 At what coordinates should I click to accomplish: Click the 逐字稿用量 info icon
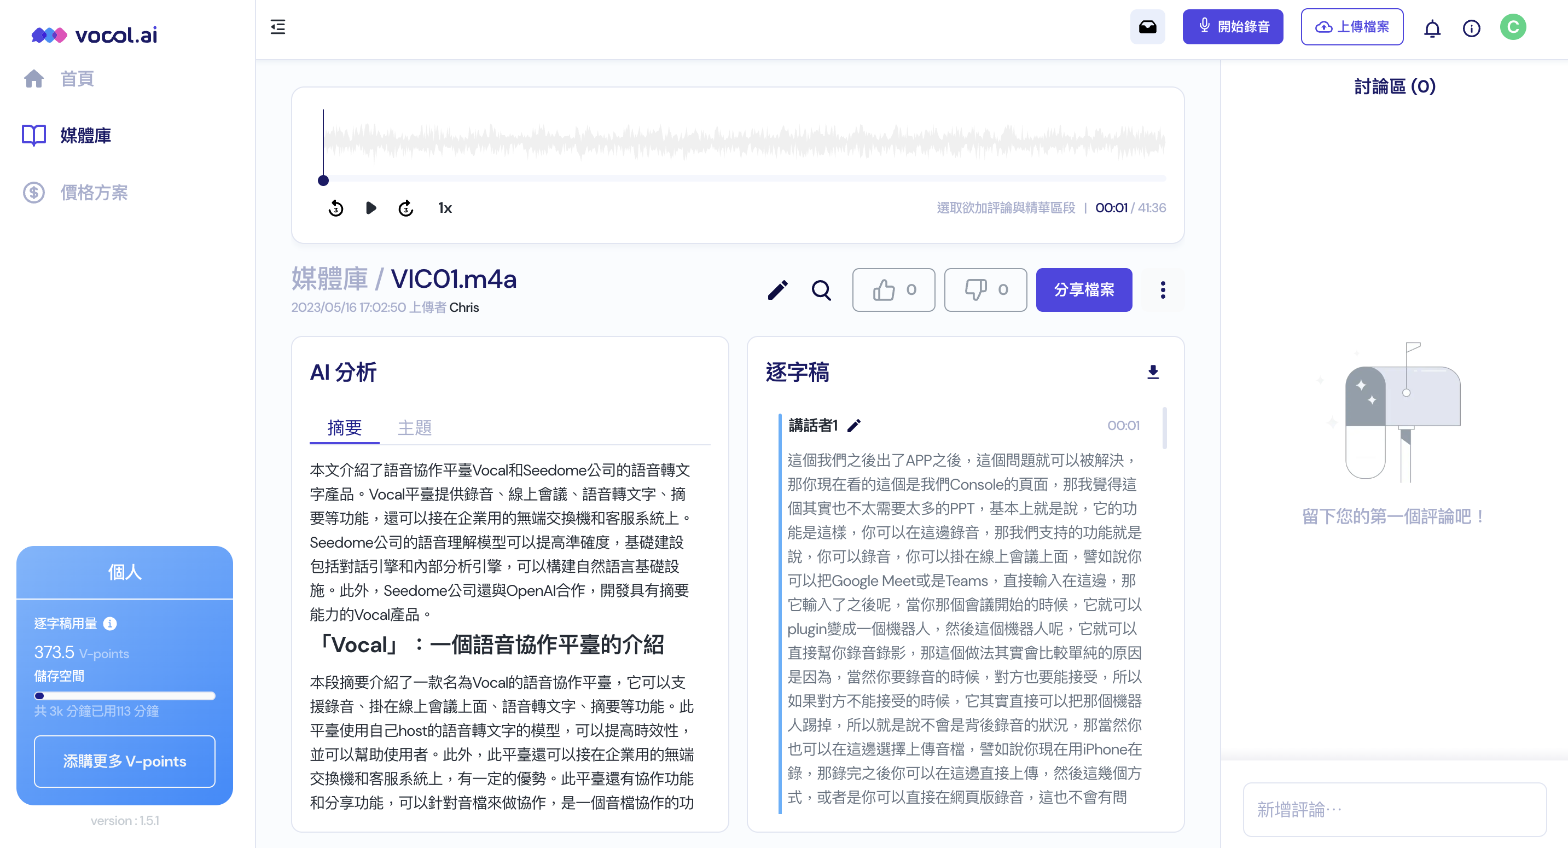click(110, 623)
